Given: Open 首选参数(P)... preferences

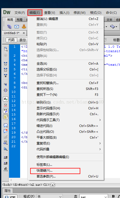Looking at the screenshot, I should (x=66, y=176).
